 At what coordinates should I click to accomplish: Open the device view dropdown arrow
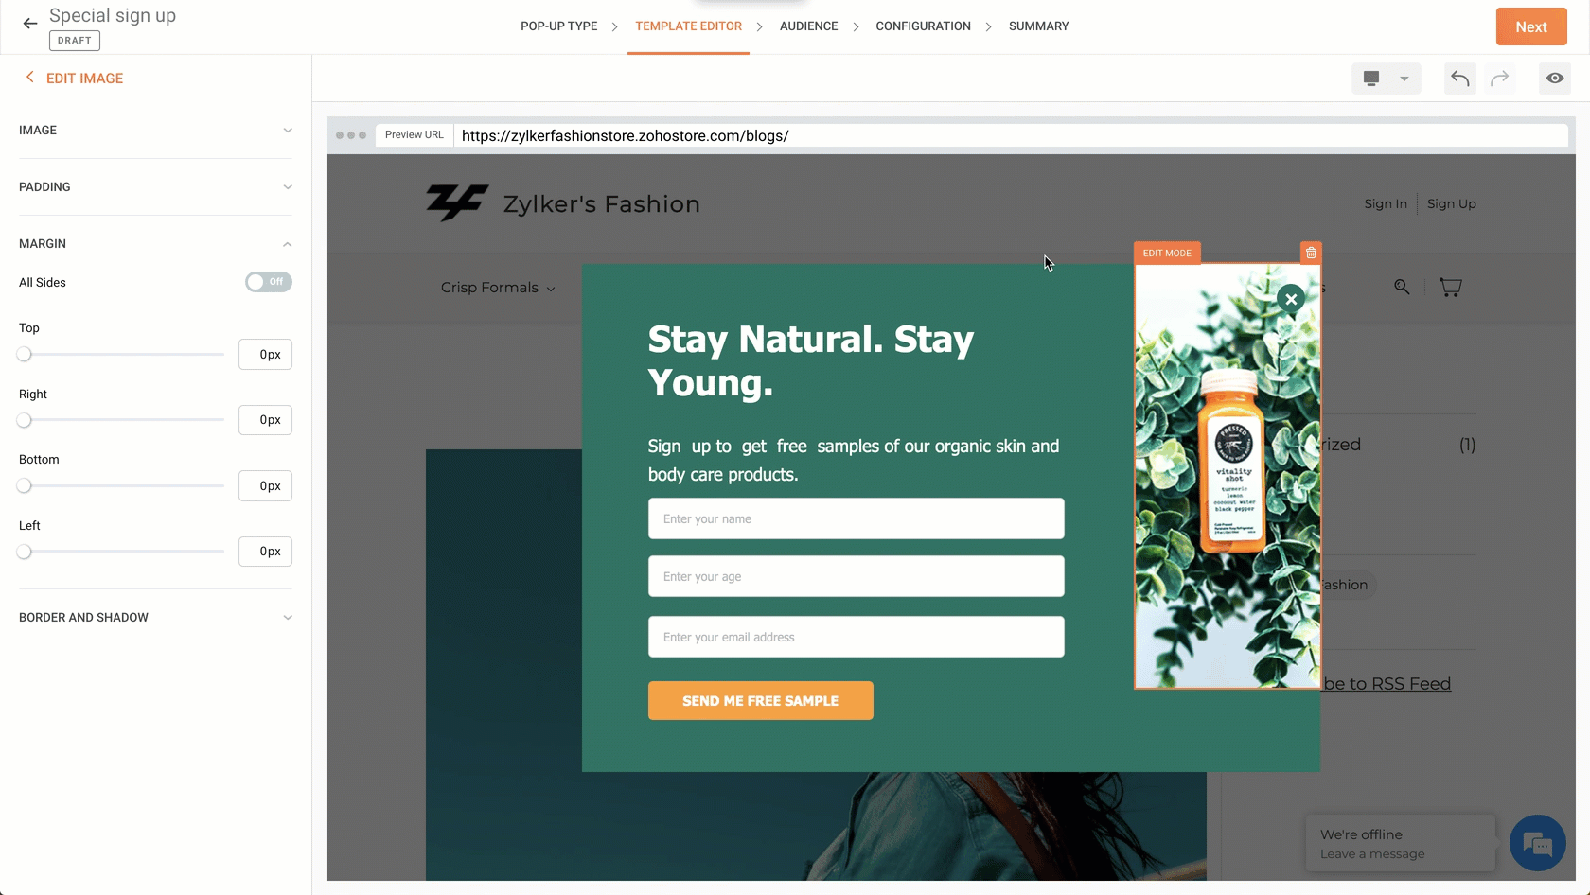(1404, 79)
